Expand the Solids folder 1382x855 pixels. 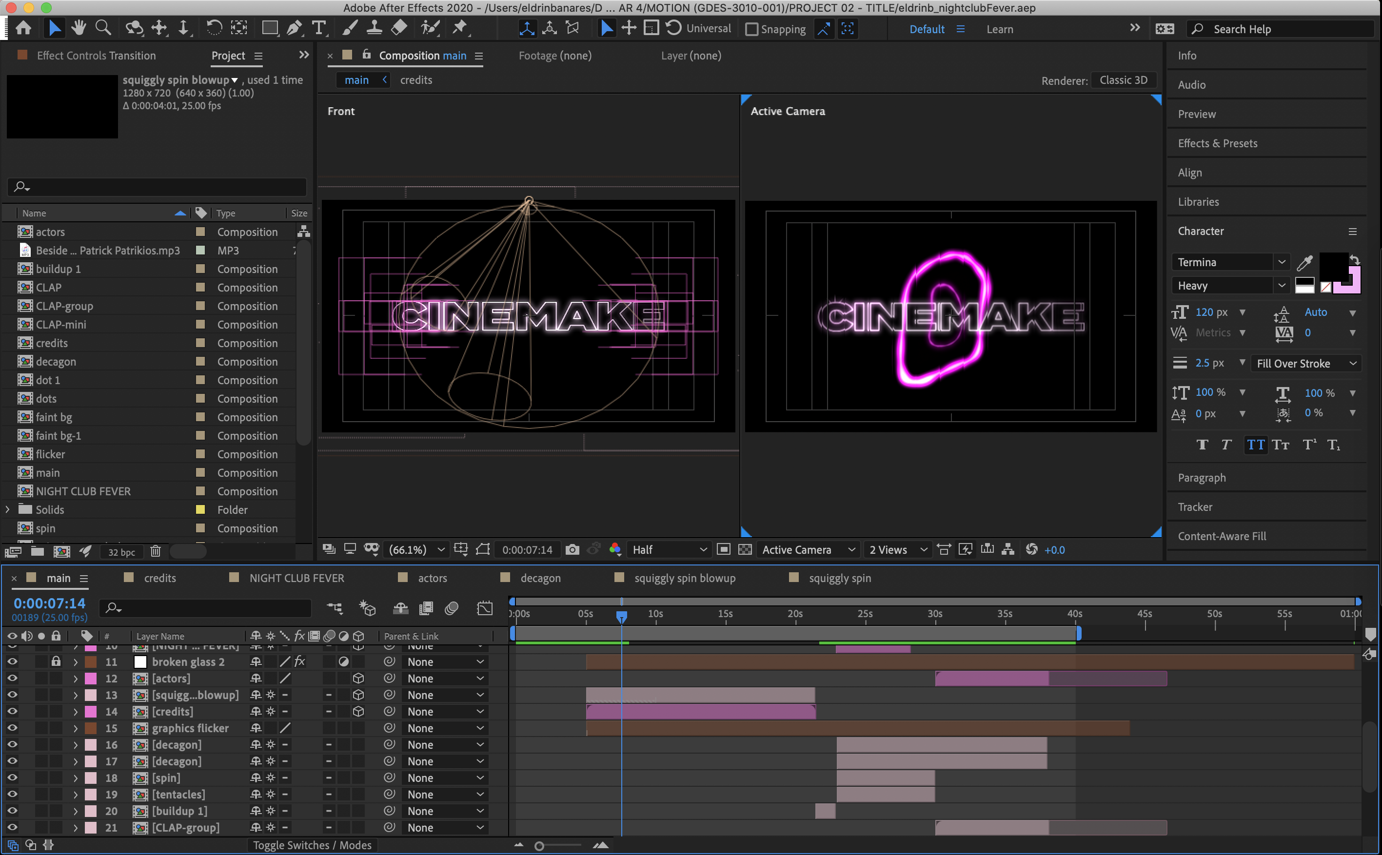coord(7,509)
